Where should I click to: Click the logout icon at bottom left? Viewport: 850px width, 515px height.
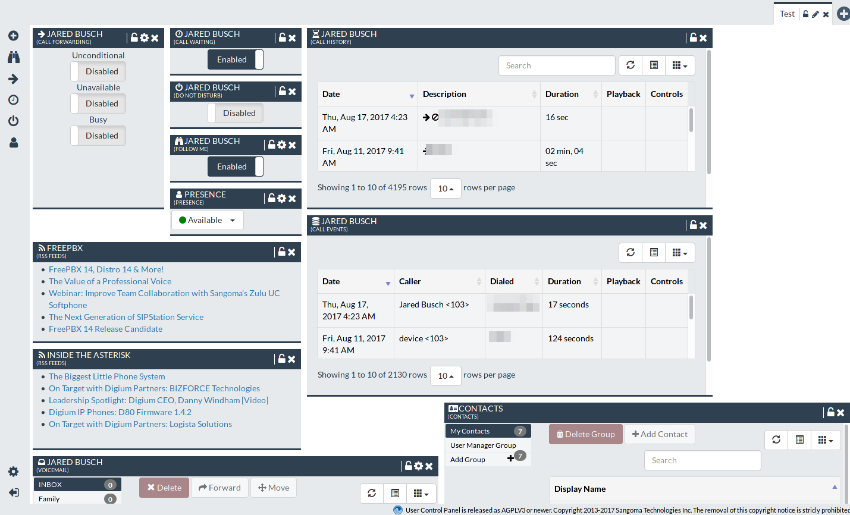[x=13, y=492]
